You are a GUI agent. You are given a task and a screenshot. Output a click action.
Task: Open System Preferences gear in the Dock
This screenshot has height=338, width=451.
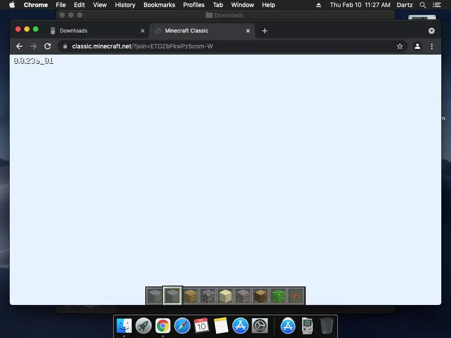click(x=260, y=326)
